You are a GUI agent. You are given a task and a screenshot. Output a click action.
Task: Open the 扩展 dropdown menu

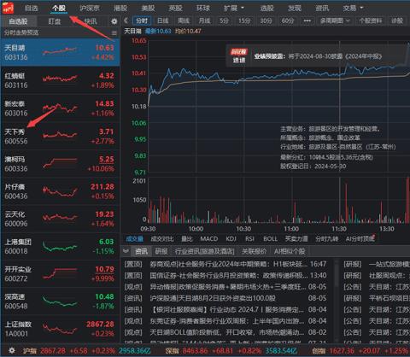click(x=234, y=8)
